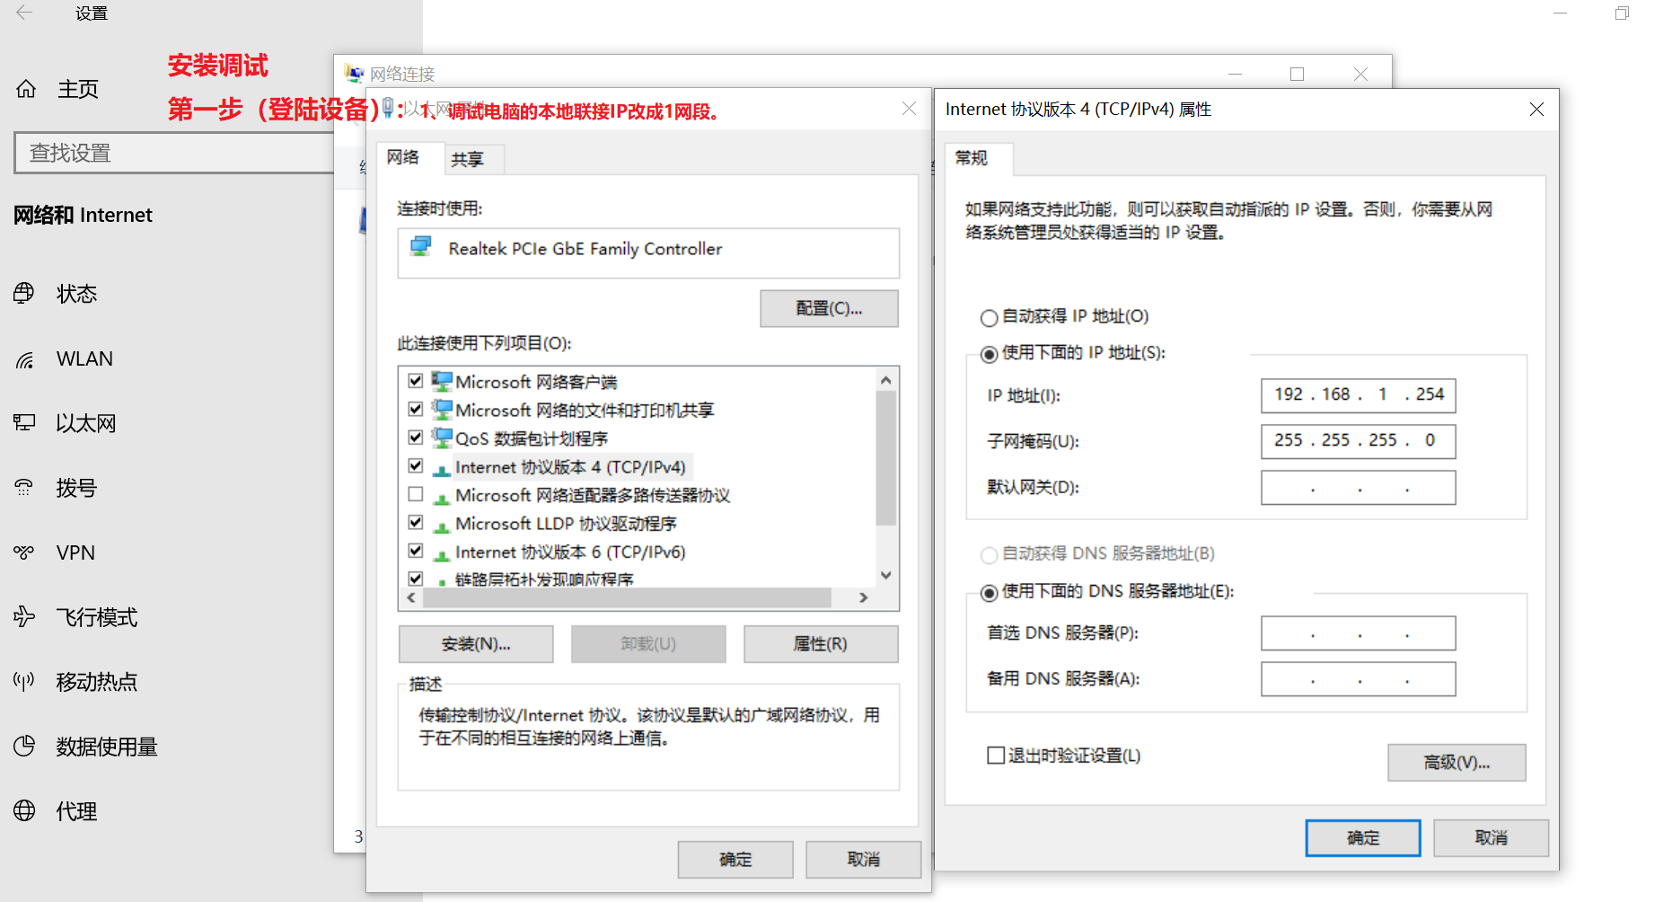Click the 查找设置 search box

pyautogui.click(x=175, y=153)
